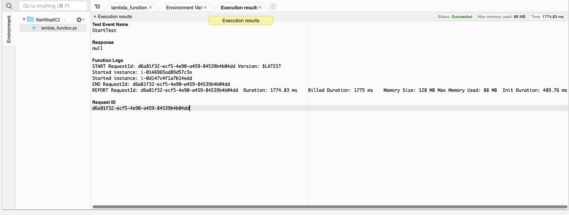Click the Test Event Name heading
Image resolution: width=569 pixels, height=215 pixels.
pyautogui.click(x=110, y=24)
